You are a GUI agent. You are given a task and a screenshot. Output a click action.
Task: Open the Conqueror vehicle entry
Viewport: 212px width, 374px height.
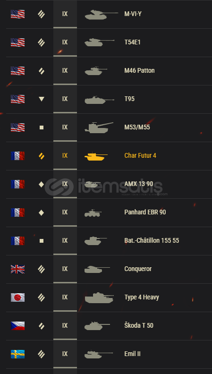(138, 269)
